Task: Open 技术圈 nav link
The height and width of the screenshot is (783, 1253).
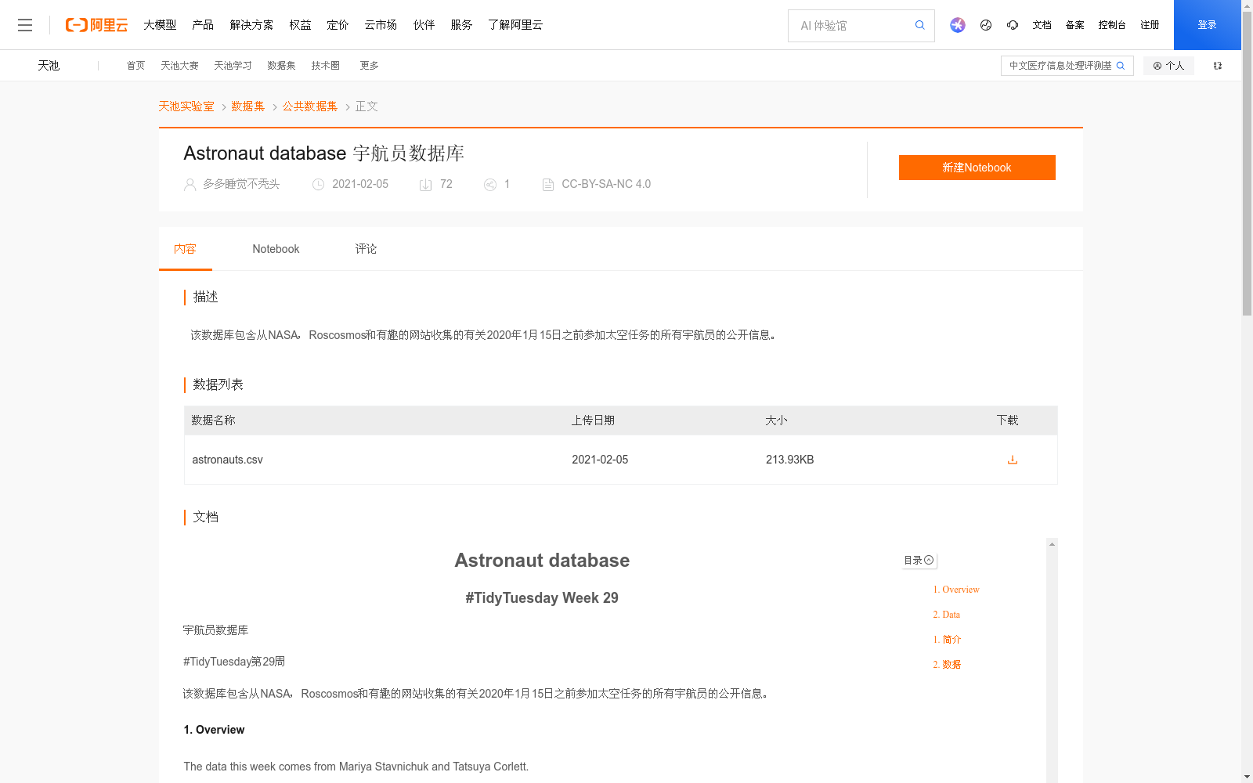Action: (325, 66)
